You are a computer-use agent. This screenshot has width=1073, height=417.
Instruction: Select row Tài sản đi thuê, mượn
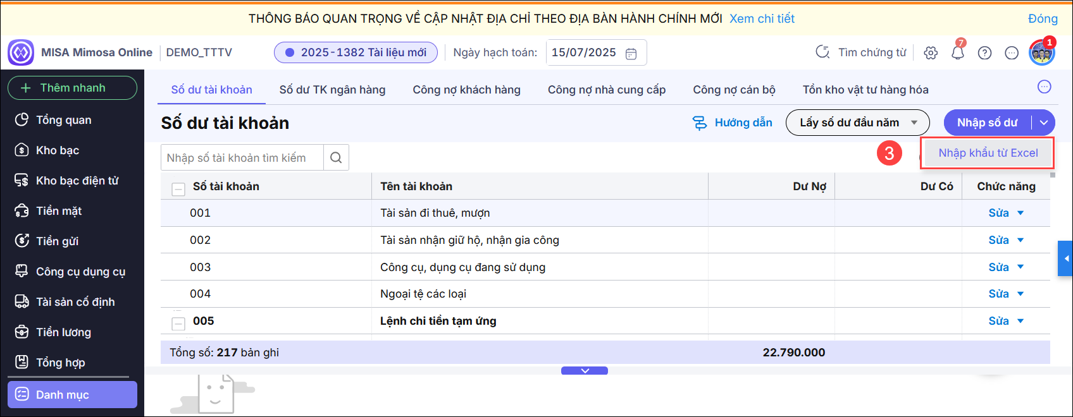pos(605,213)
